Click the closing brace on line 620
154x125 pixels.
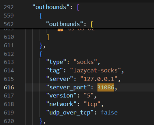41,121
